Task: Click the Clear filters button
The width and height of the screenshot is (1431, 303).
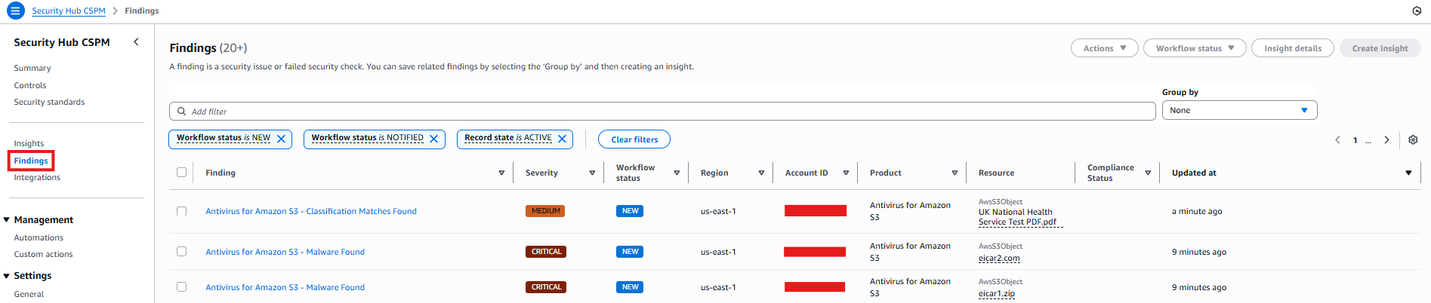Action: (x=634, y=139)
